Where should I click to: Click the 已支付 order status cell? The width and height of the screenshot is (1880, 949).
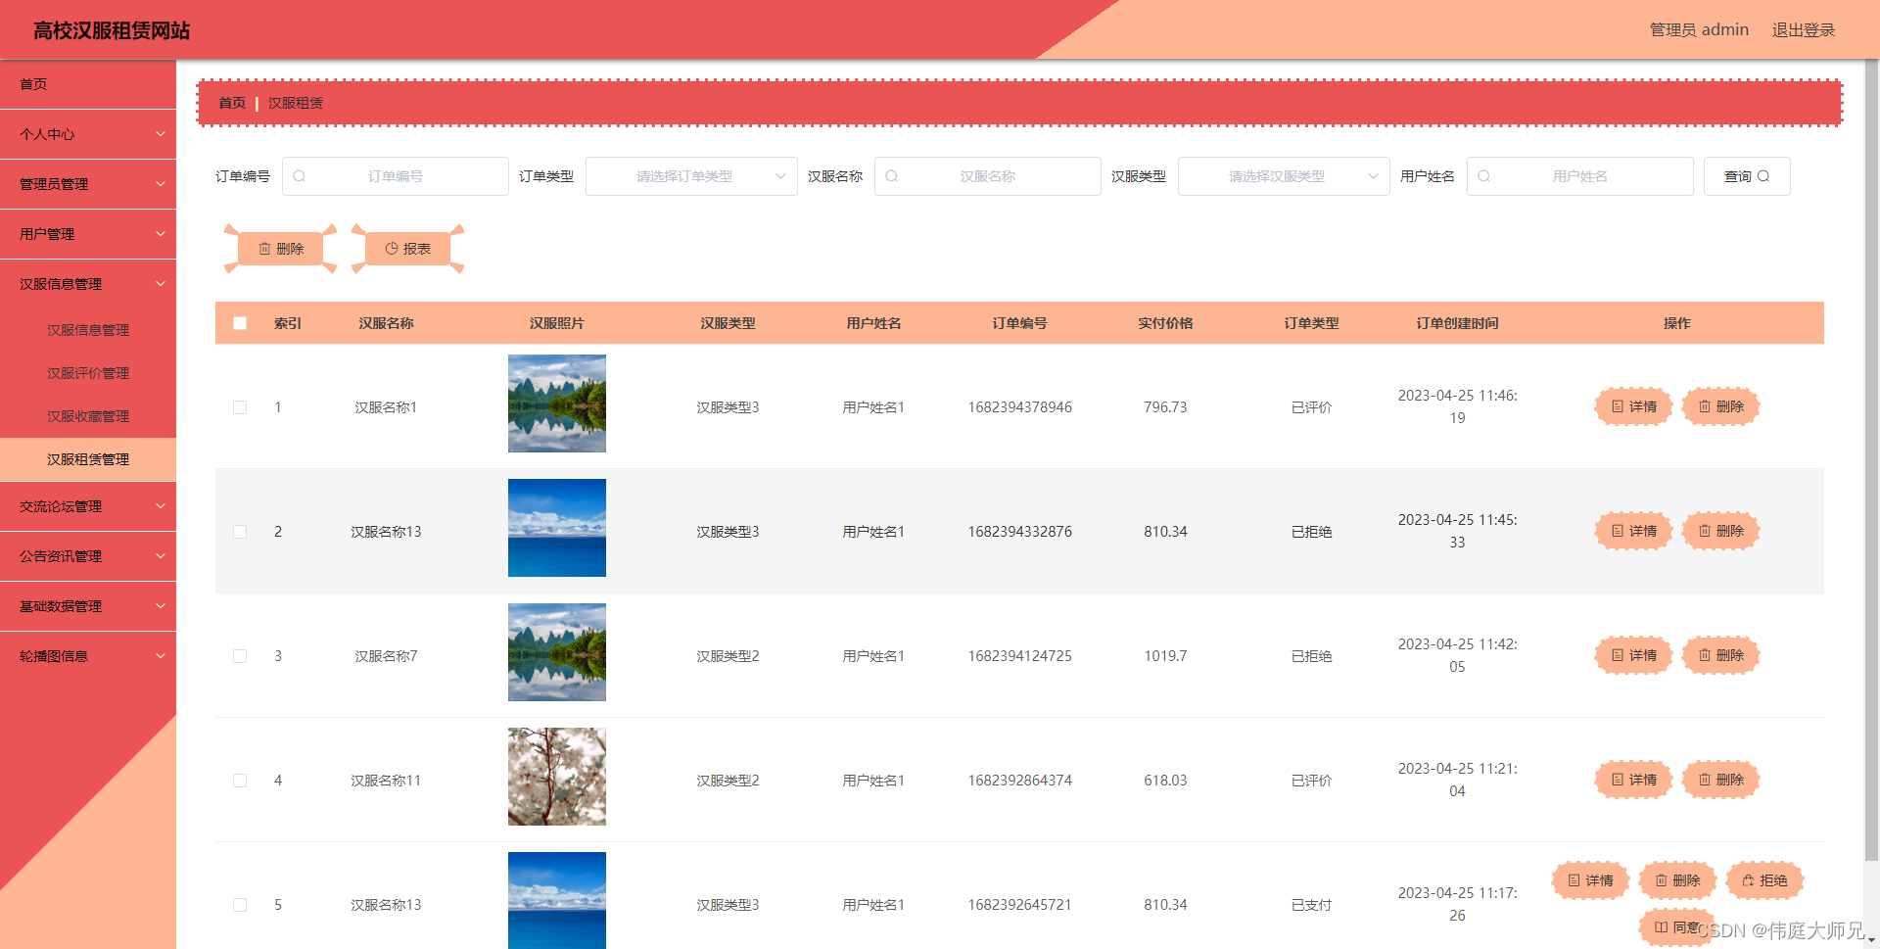(1311, 905)
